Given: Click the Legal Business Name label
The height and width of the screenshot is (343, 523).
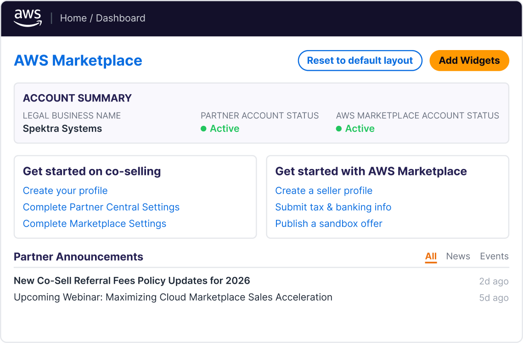Looking at the screenshot, I should click(x=72, y=115).
